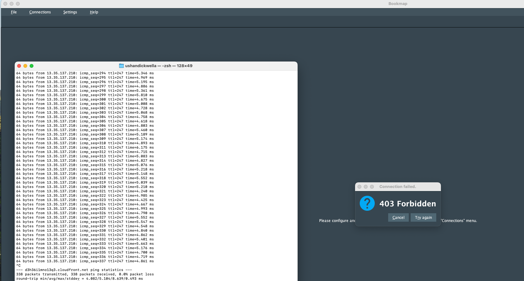
Task: Click the yellow minimize button on the terminal window
Action: (25, 66)
